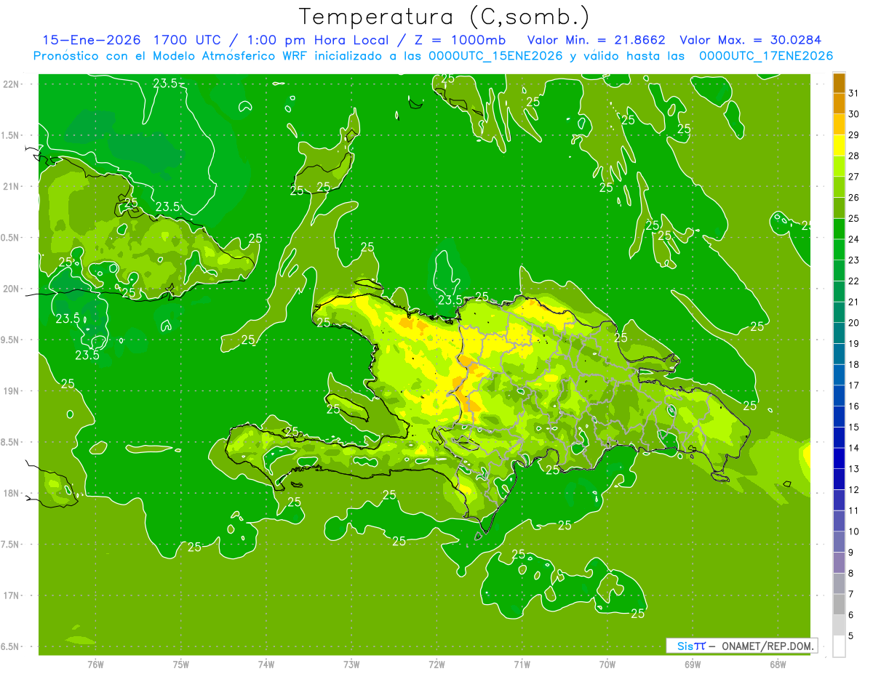873x674 pixels.
Task: Click the color bar value "14"
Action: 853,448
